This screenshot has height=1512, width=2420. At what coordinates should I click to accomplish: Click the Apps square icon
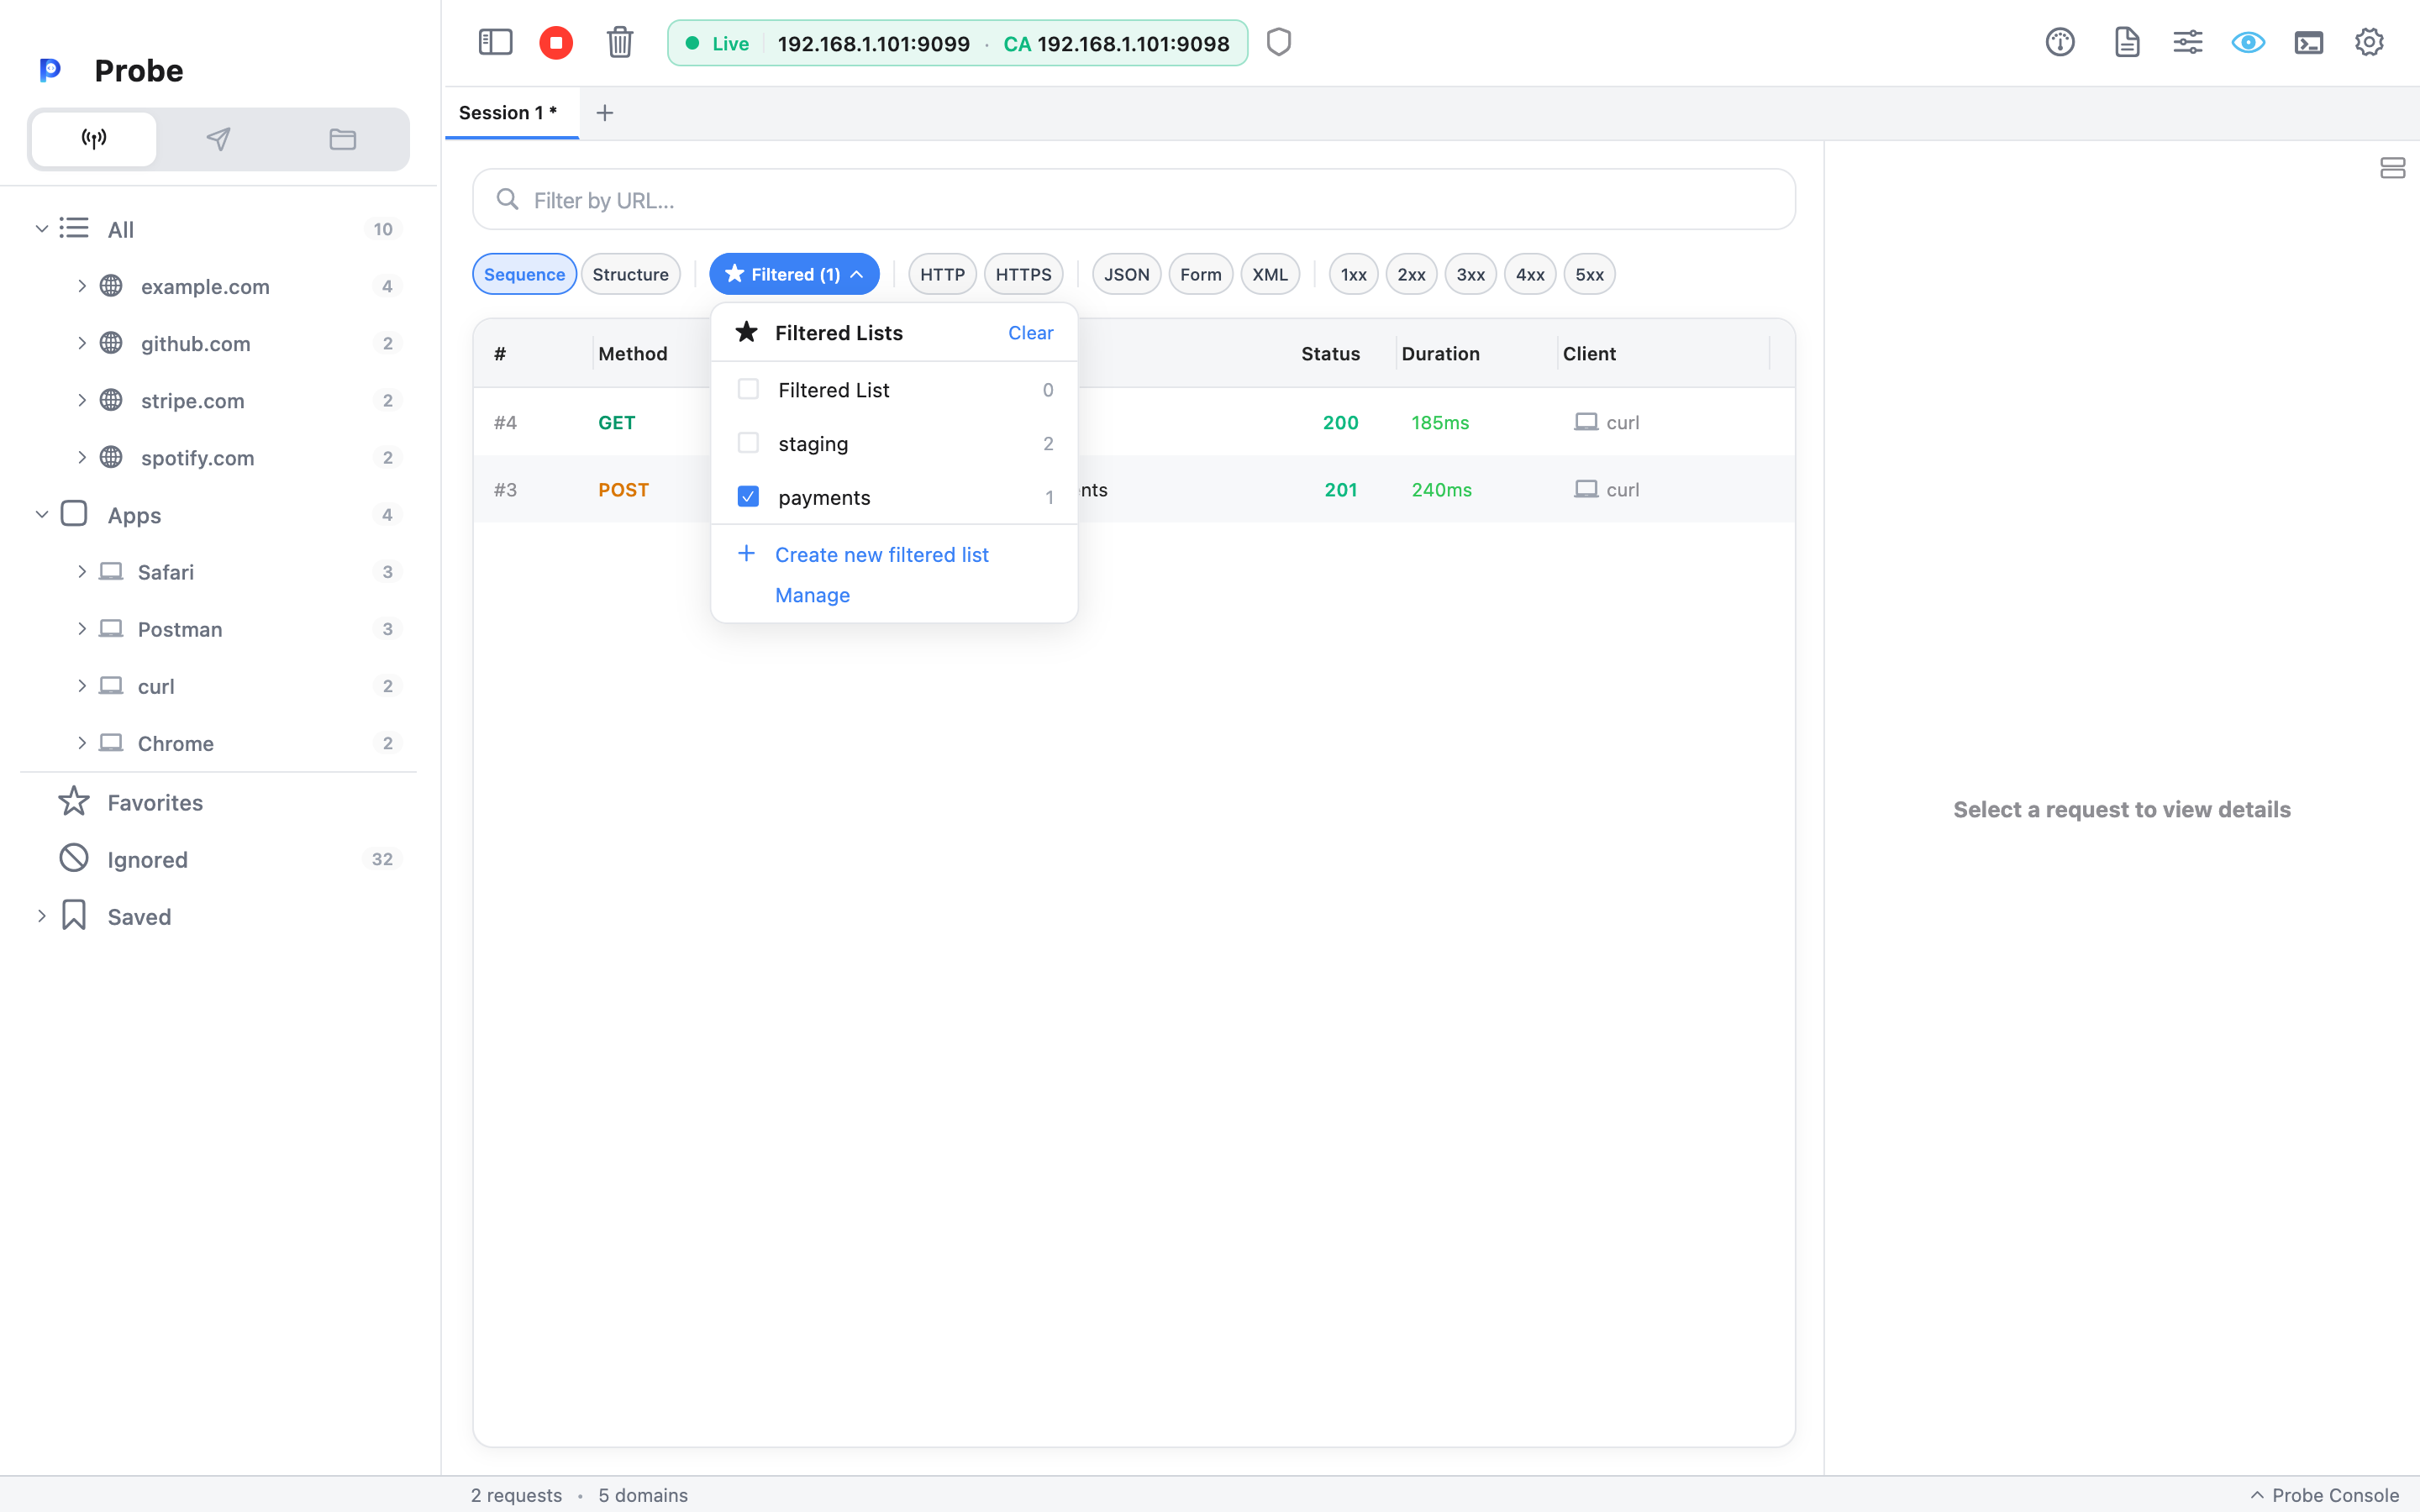click(x=74, y=514)
